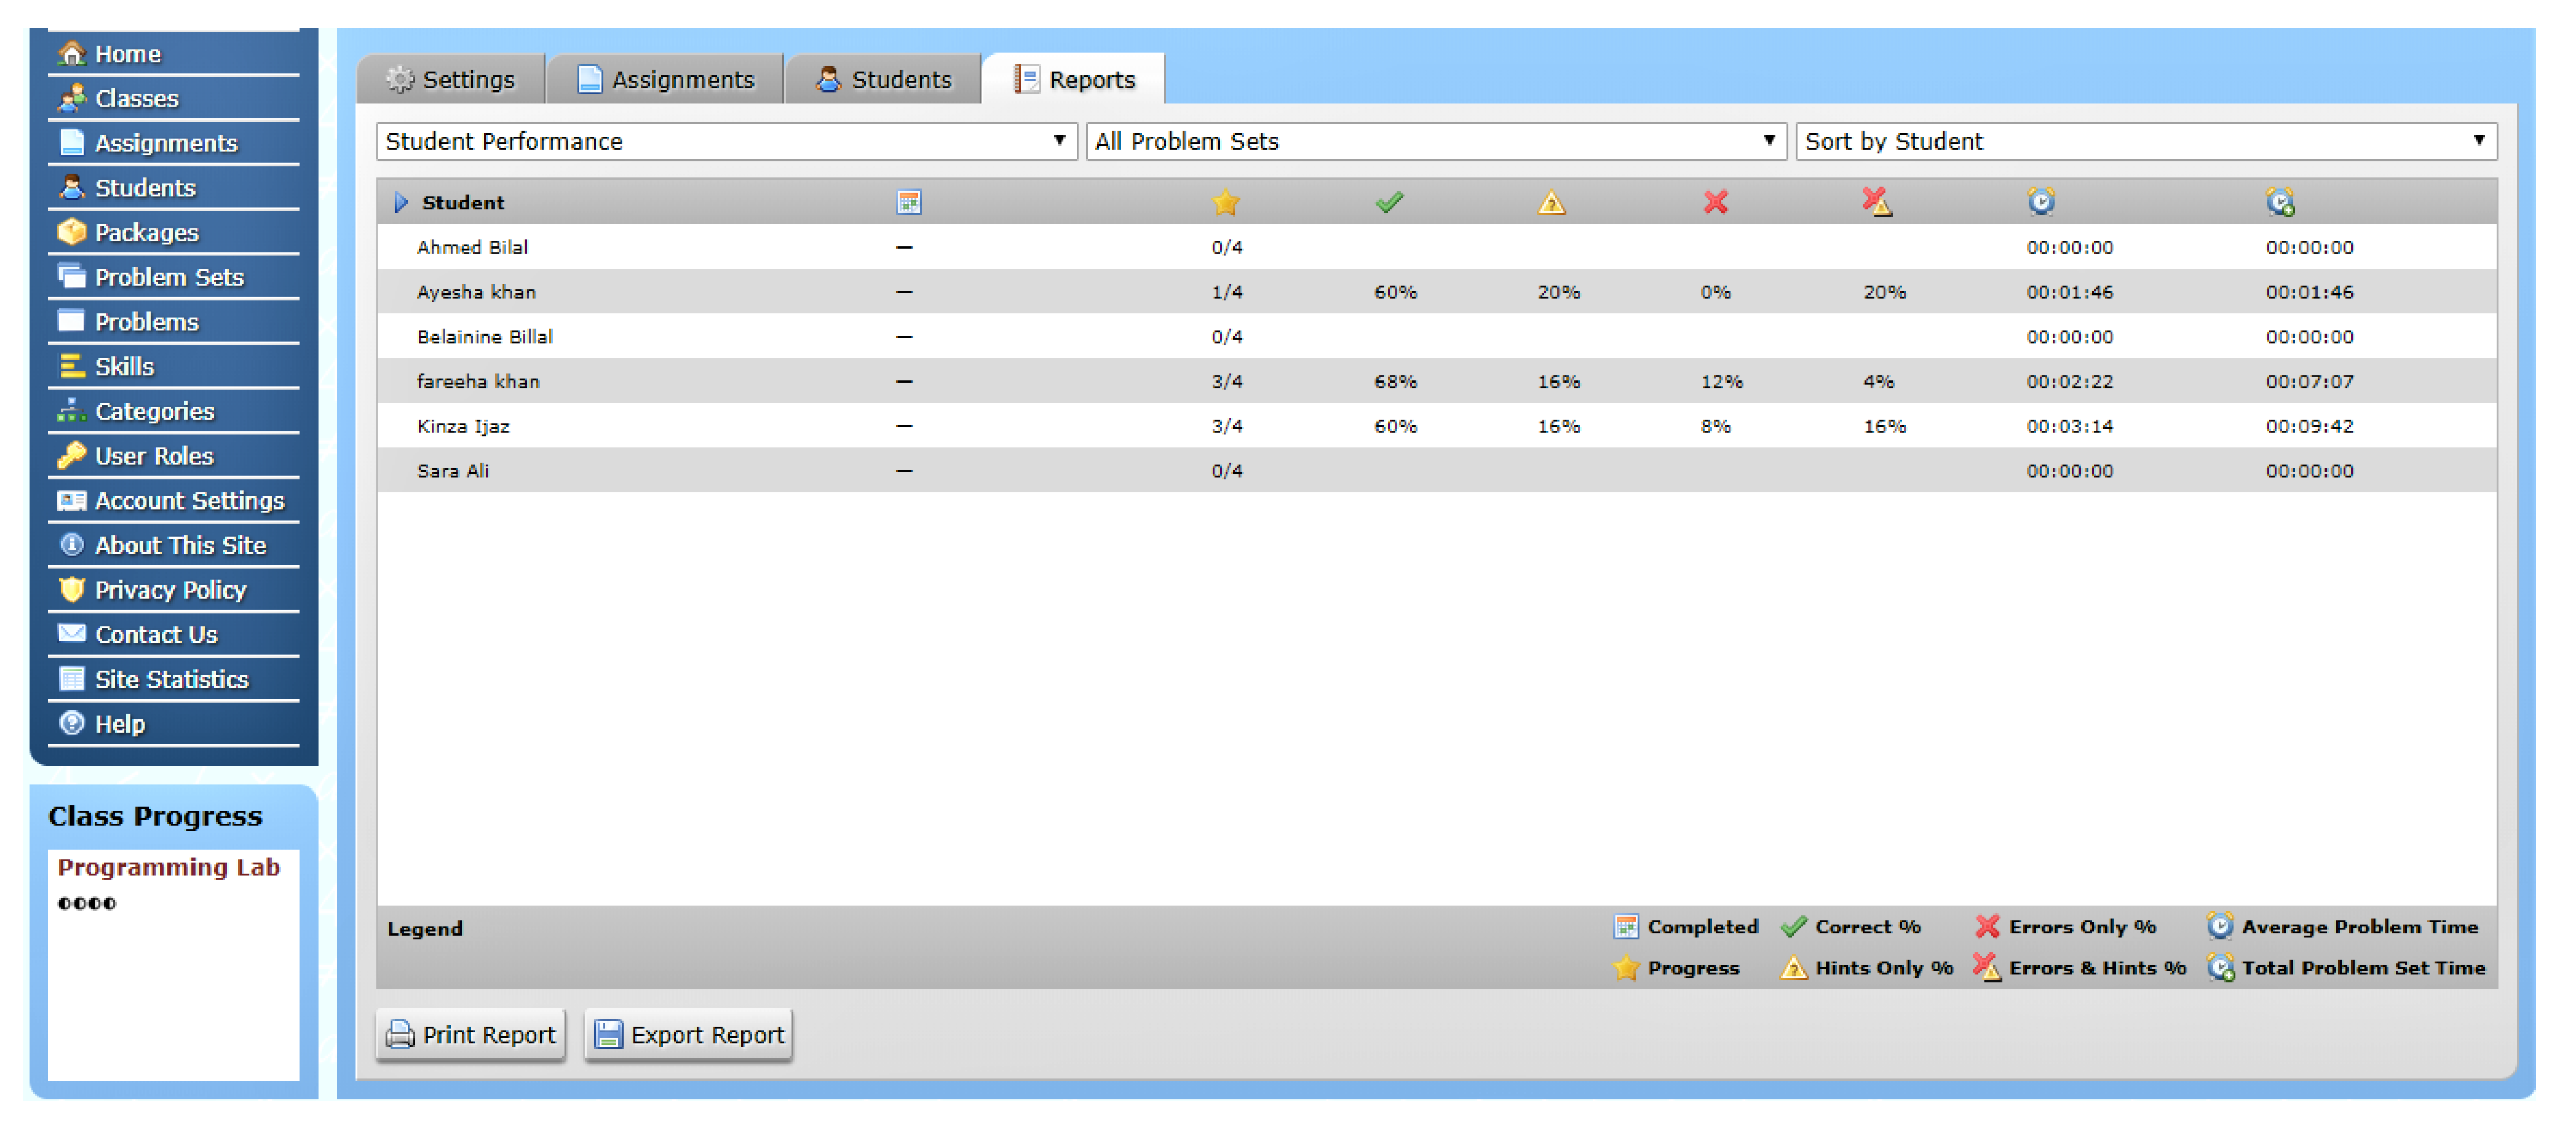Image resolution: width=2576 pixels, height=1142 pixels.
Task: Click the Correct % green checkmark header
Action: [x=1389, y=203]
